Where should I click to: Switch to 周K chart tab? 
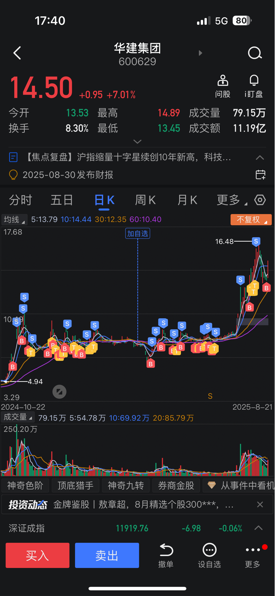[x=145, y=200]
